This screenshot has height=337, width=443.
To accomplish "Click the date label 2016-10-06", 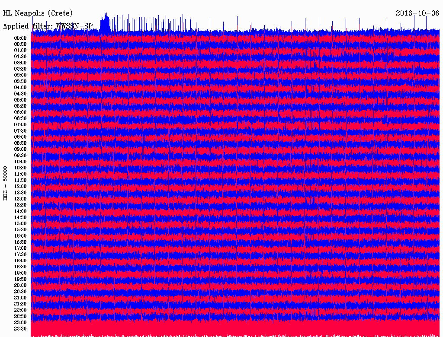I will tap(417, 13).
